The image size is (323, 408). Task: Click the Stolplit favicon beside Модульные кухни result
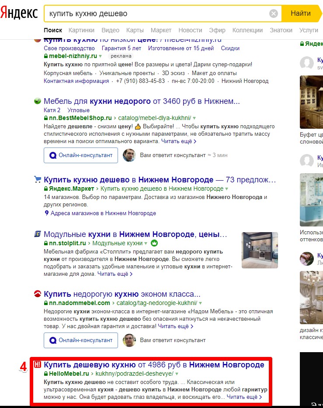pos(38,234)
